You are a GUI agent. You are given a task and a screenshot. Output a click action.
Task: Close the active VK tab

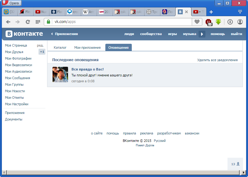(x=186, y=12)
